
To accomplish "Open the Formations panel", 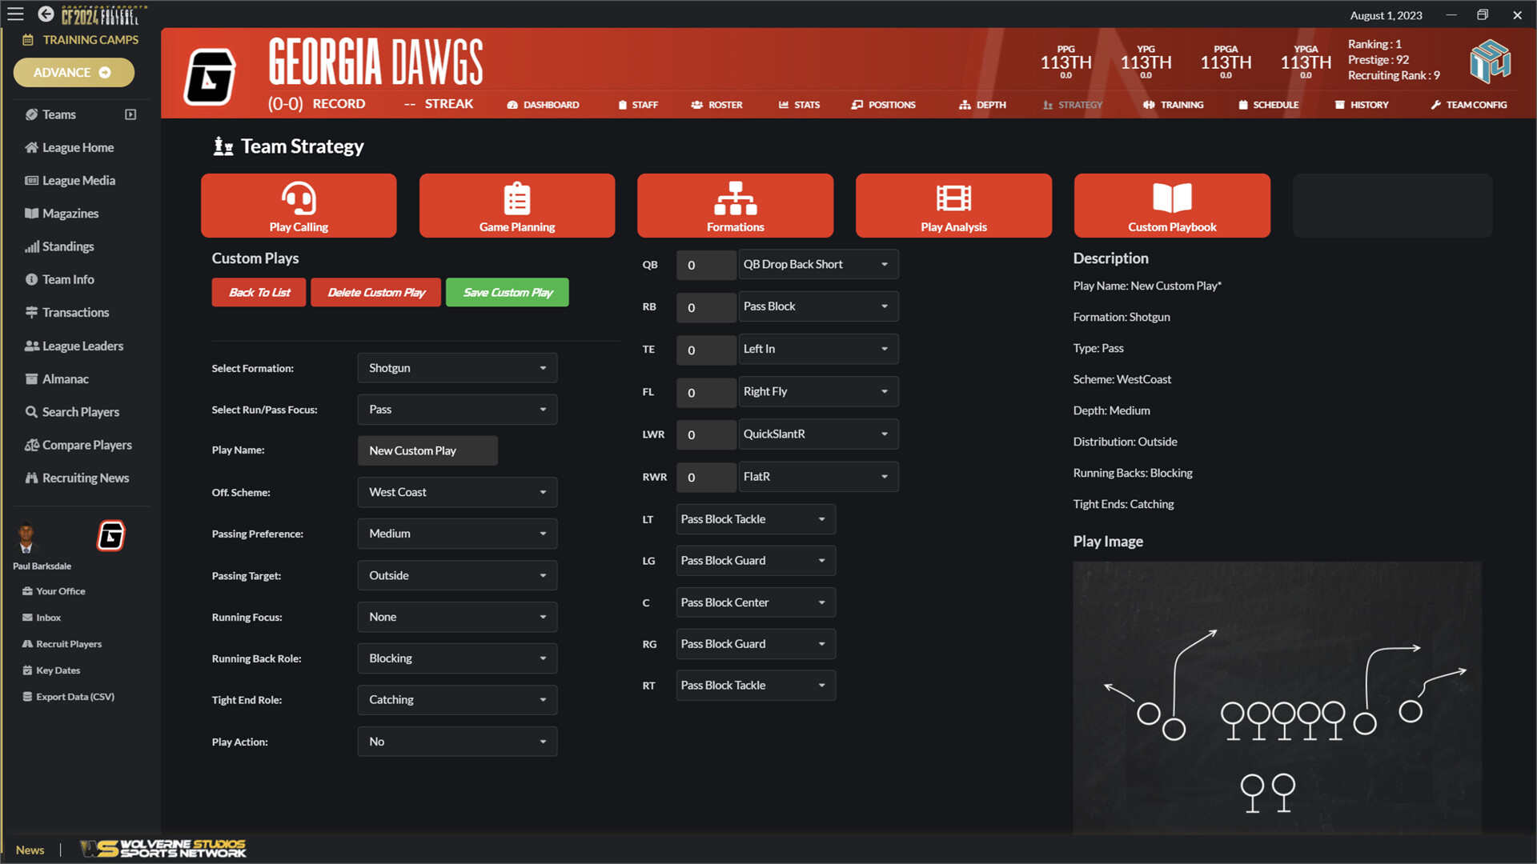I will (735, 206).
